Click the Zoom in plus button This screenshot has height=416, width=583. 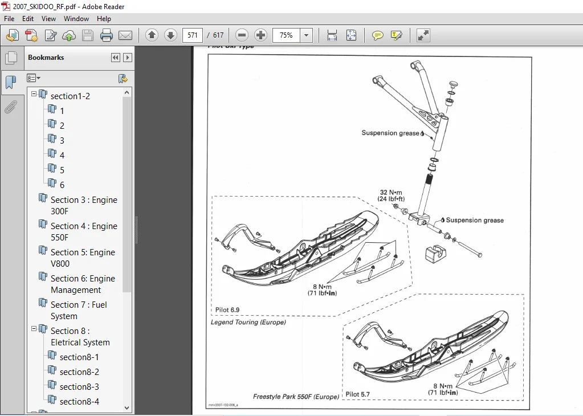click(x=260, y=35)
